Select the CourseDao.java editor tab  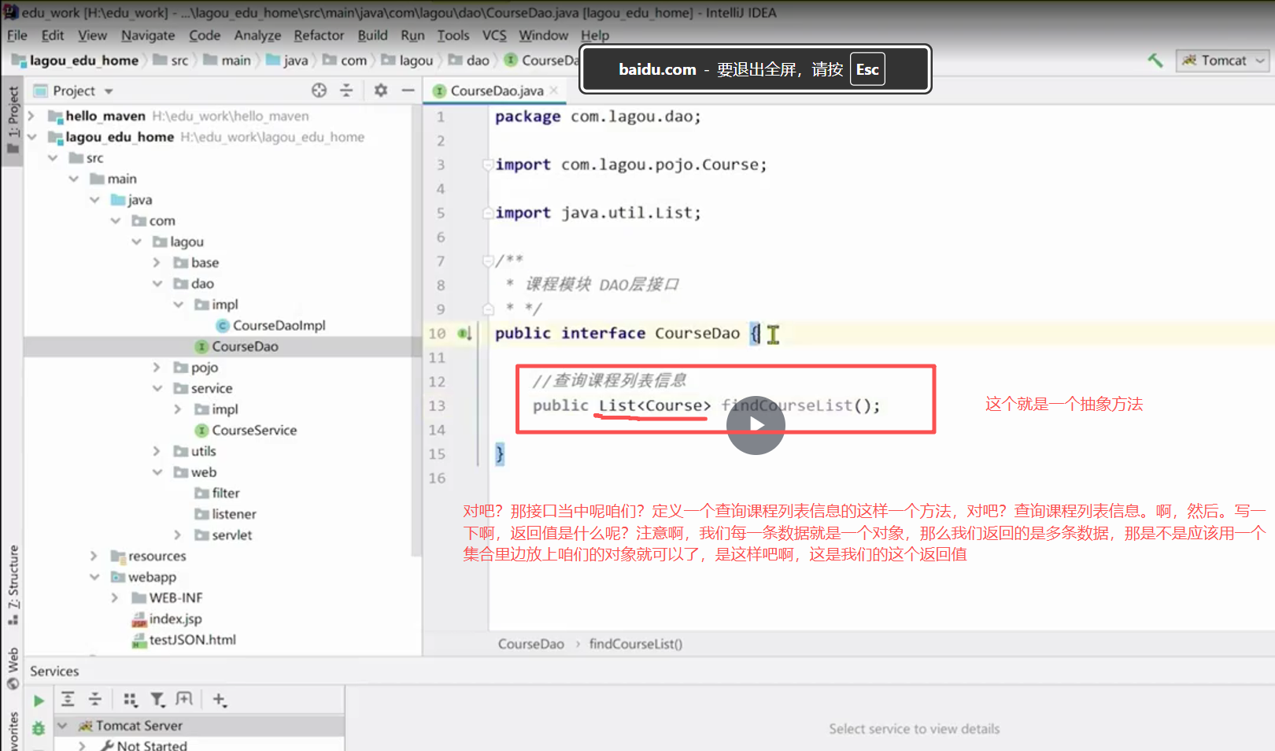(497, 91)
